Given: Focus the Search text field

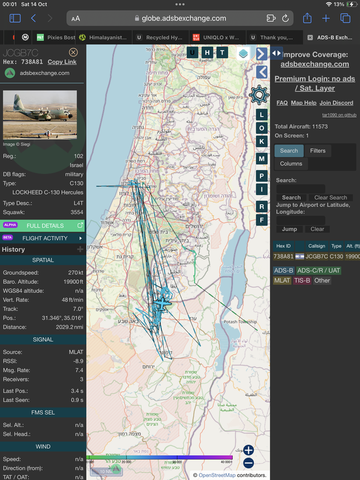Looking at the screenshot, I should pos(301,188).
